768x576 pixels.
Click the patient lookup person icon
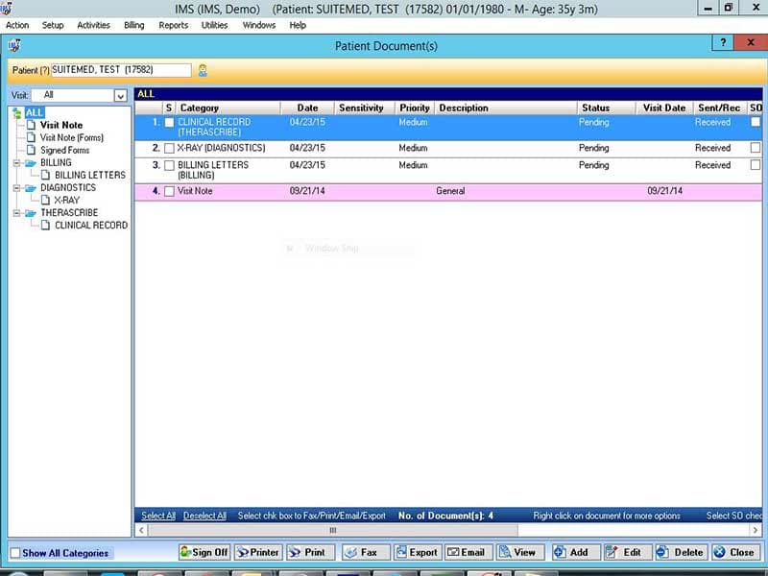click(203, 70)
